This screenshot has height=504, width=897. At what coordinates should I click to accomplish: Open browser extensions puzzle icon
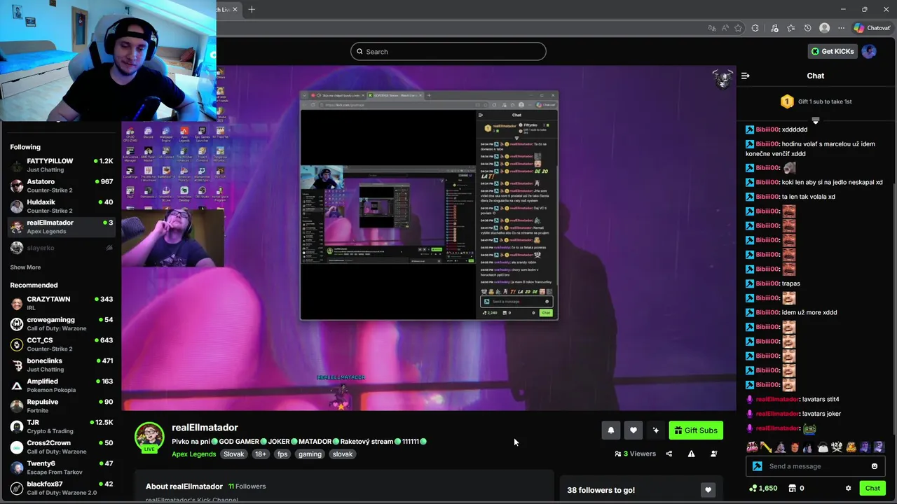point(755,28)
